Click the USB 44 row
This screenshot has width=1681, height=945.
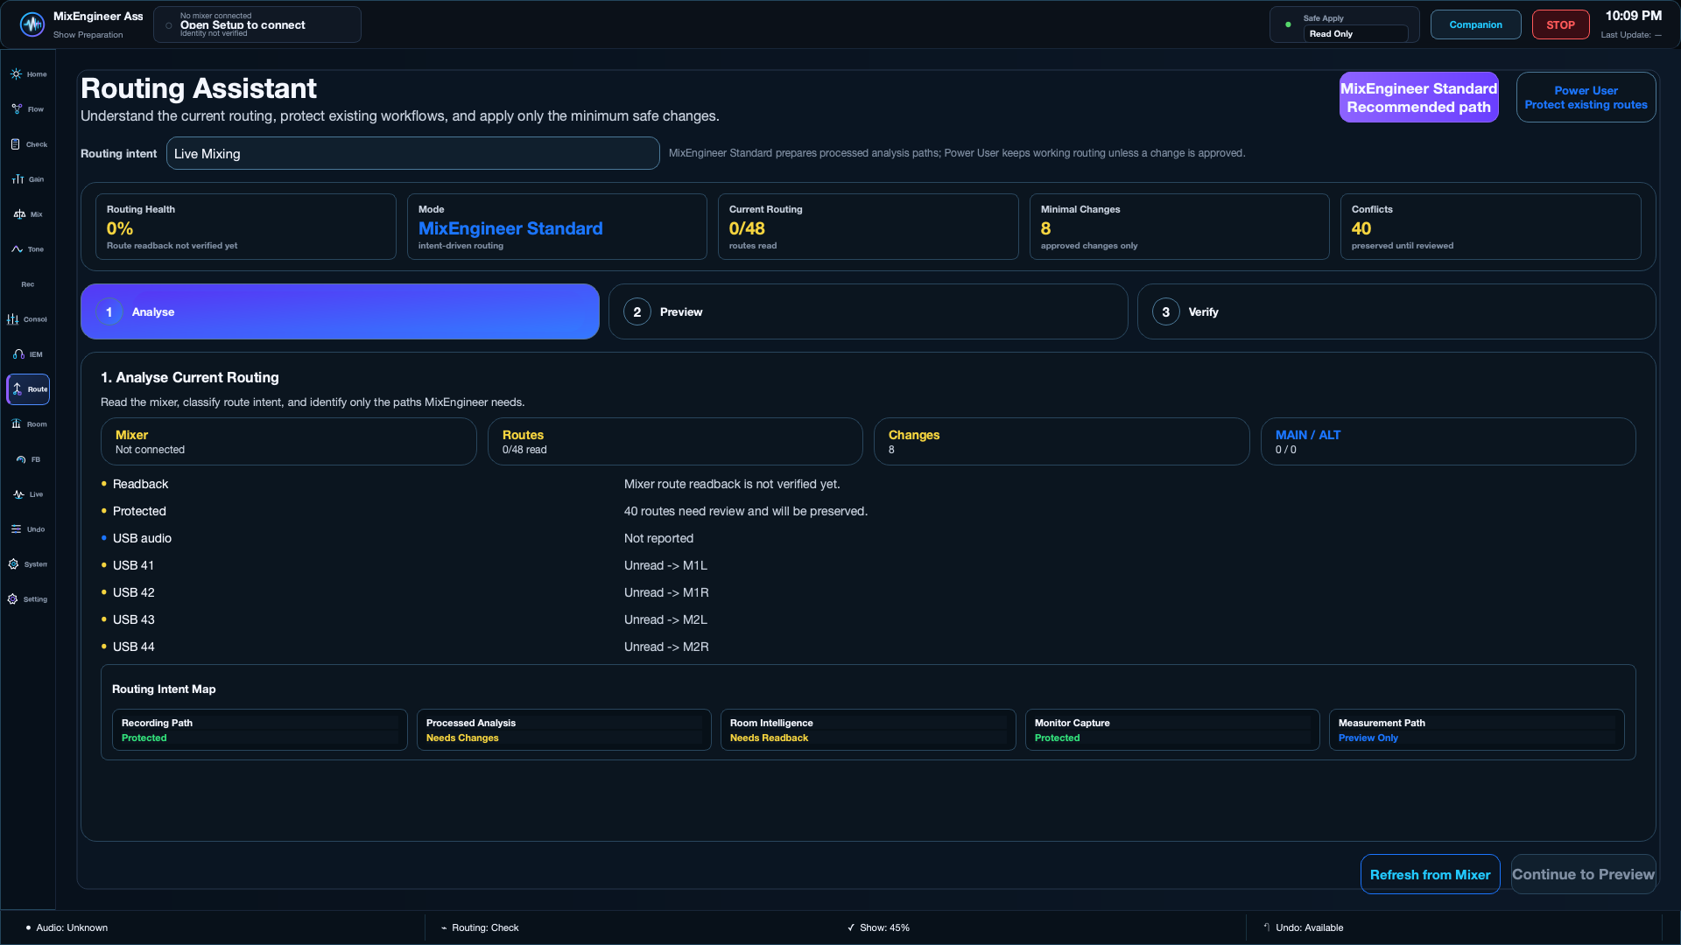point(868,647)
